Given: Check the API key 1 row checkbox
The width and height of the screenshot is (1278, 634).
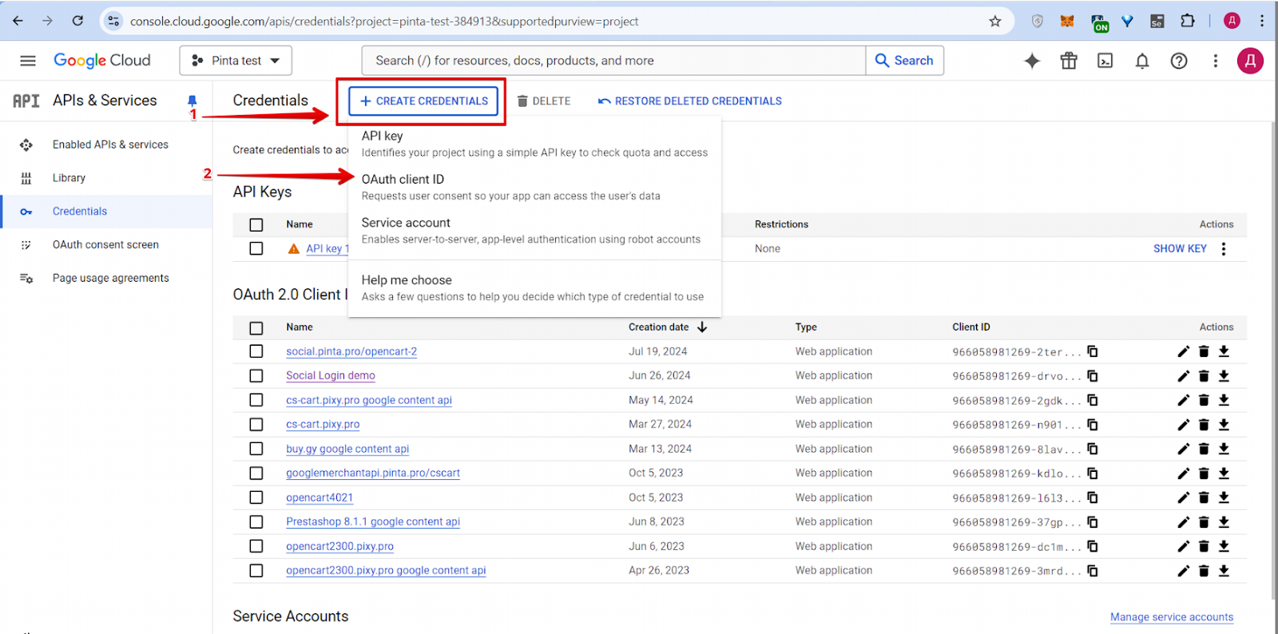Looking at the screenshot, I should point(256,249).
